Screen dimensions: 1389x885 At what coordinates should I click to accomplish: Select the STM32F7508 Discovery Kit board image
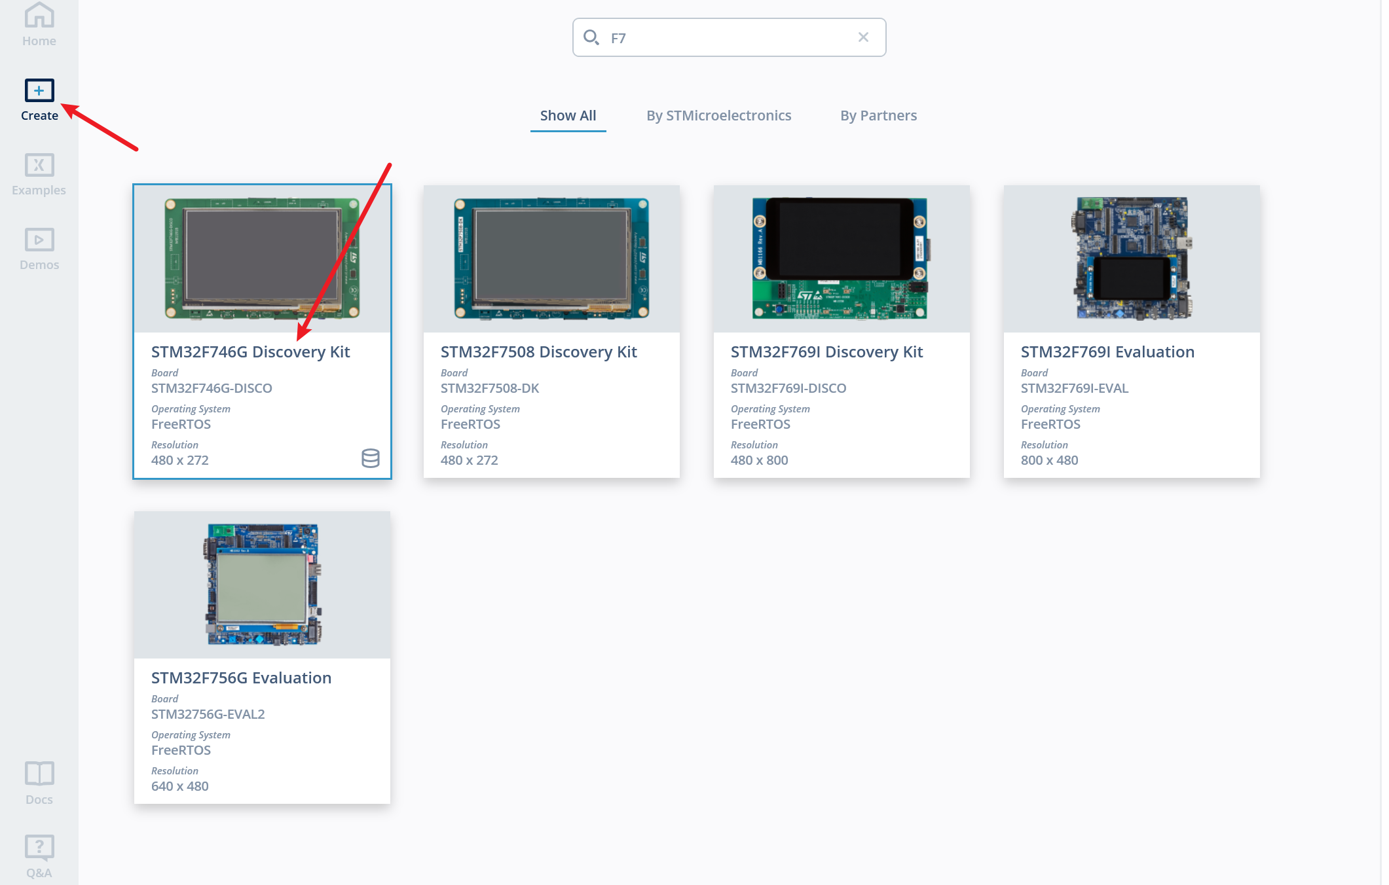(551, 259)
